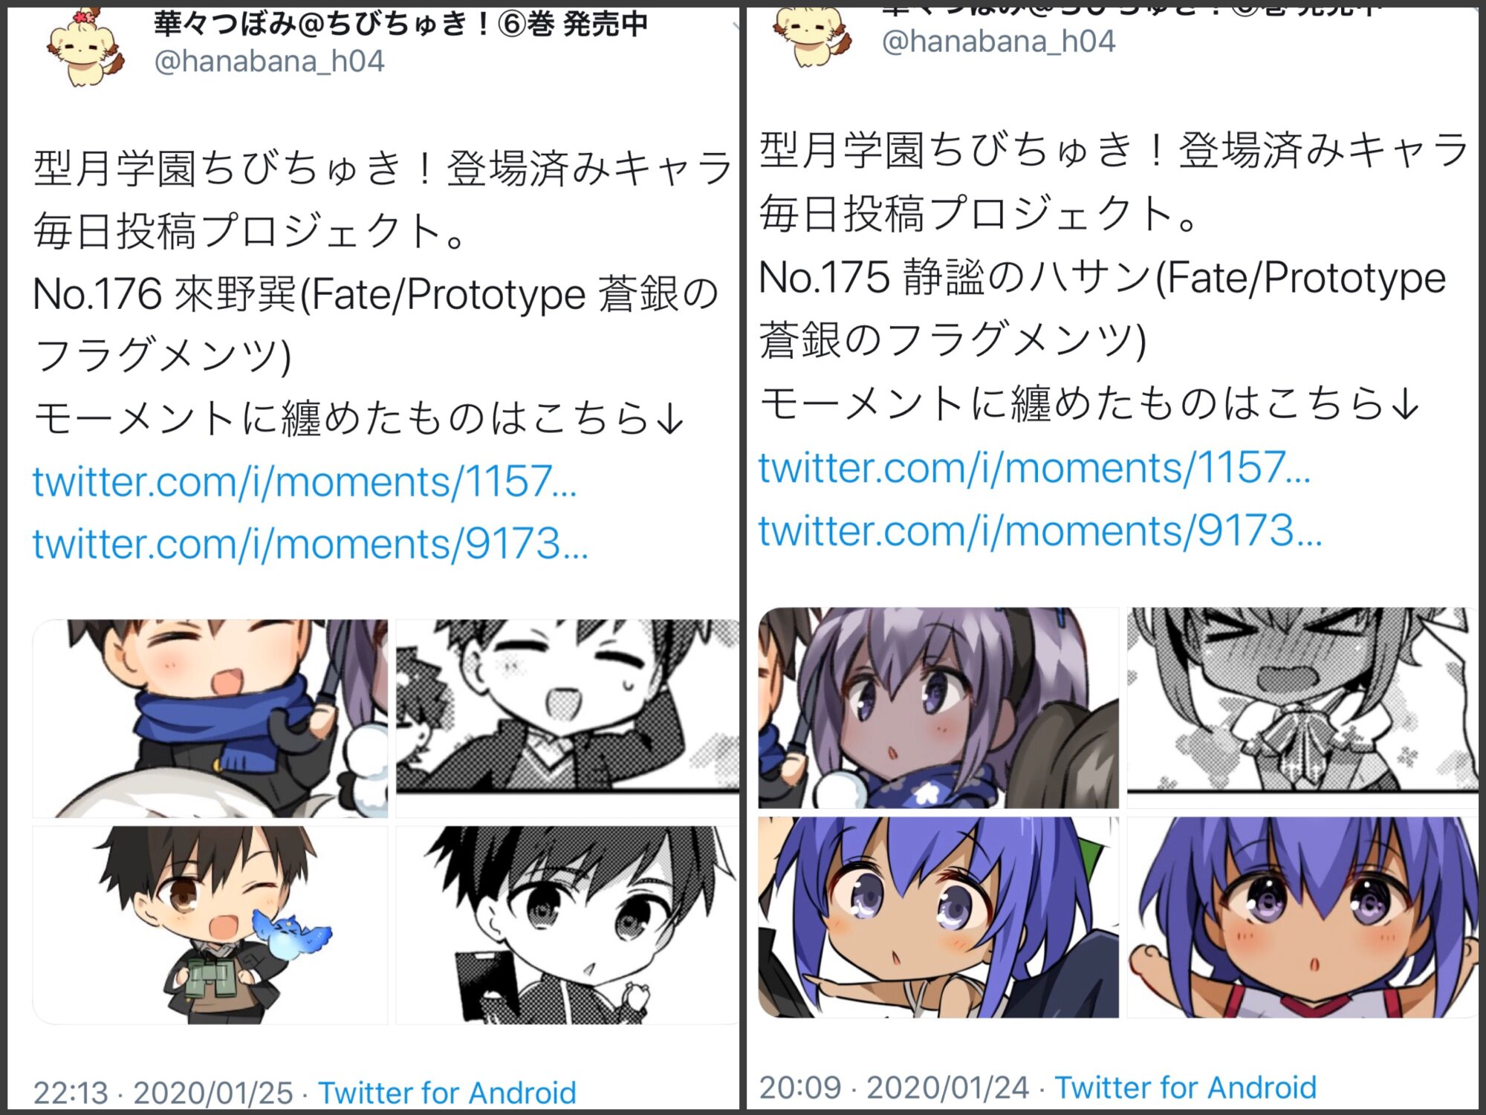Viewport: 1486px width, 1115px height.
Task: Open moments/1157 link in left tweet
Action: (305, 481)
